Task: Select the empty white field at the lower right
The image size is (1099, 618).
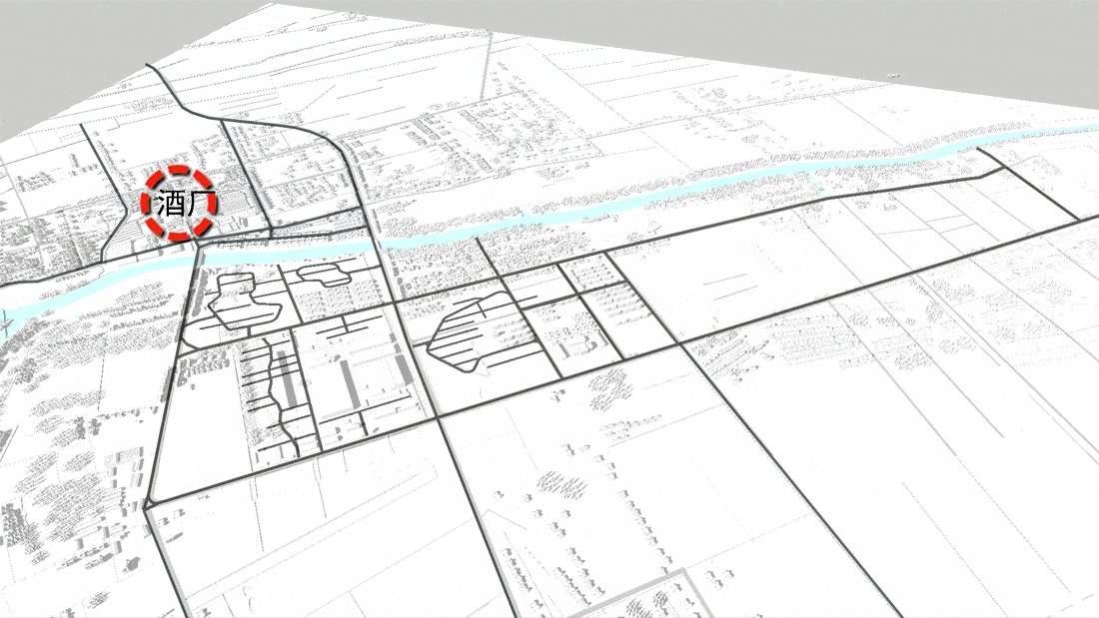Action: pos(949,499)
